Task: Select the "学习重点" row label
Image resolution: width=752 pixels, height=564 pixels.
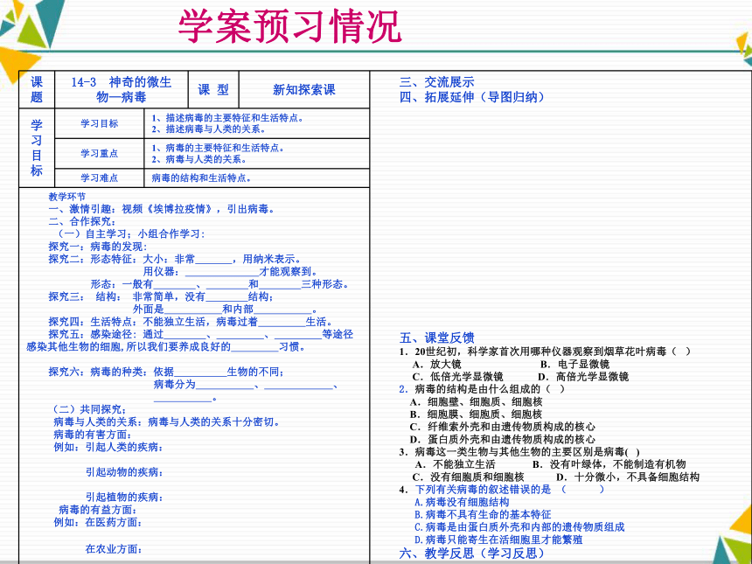Action: tap(100, 154)
